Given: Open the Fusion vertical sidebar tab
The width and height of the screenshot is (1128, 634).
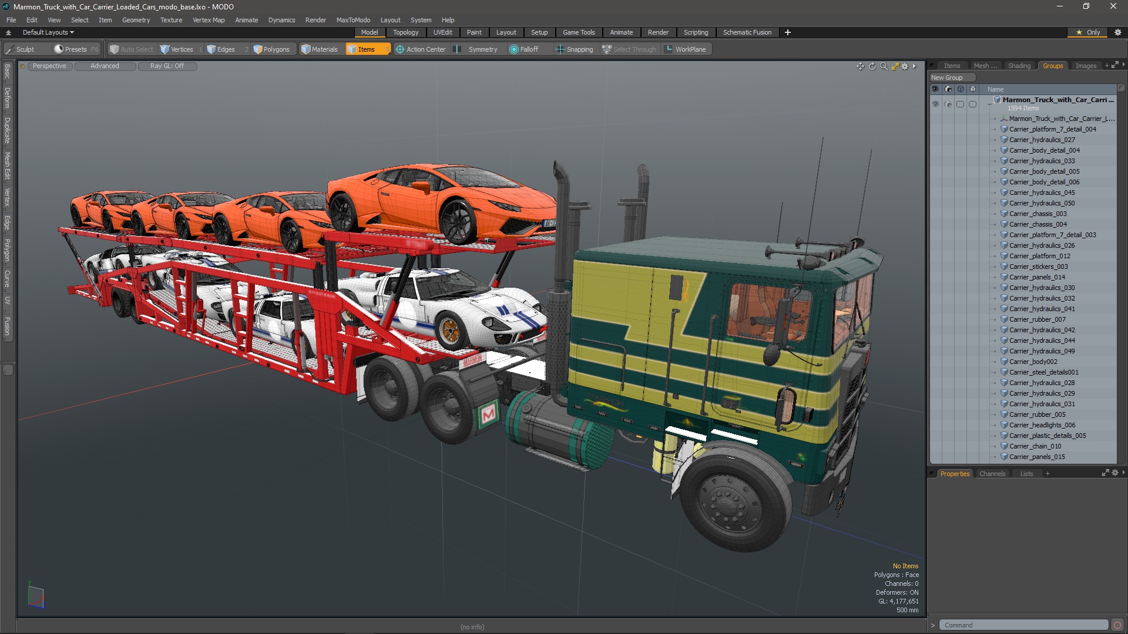Looking at the screenshot, I should [x=7, y=326].
